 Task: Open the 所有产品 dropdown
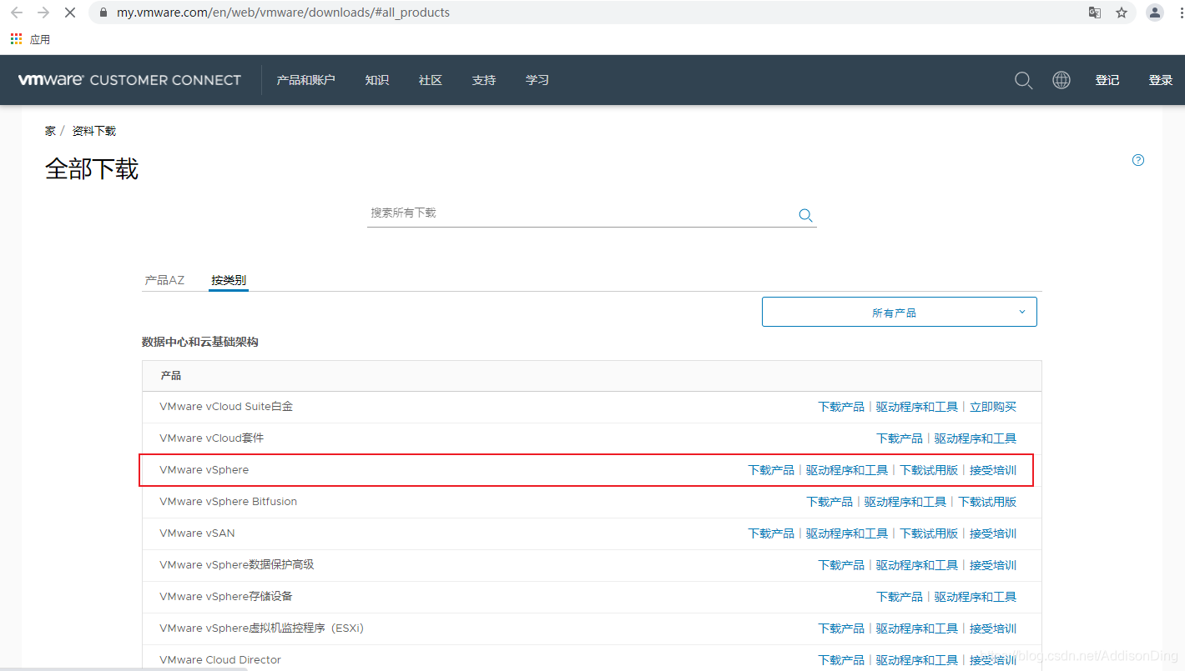900,312
